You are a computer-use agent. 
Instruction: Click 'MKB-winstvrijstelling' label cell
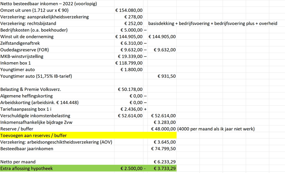22,56
